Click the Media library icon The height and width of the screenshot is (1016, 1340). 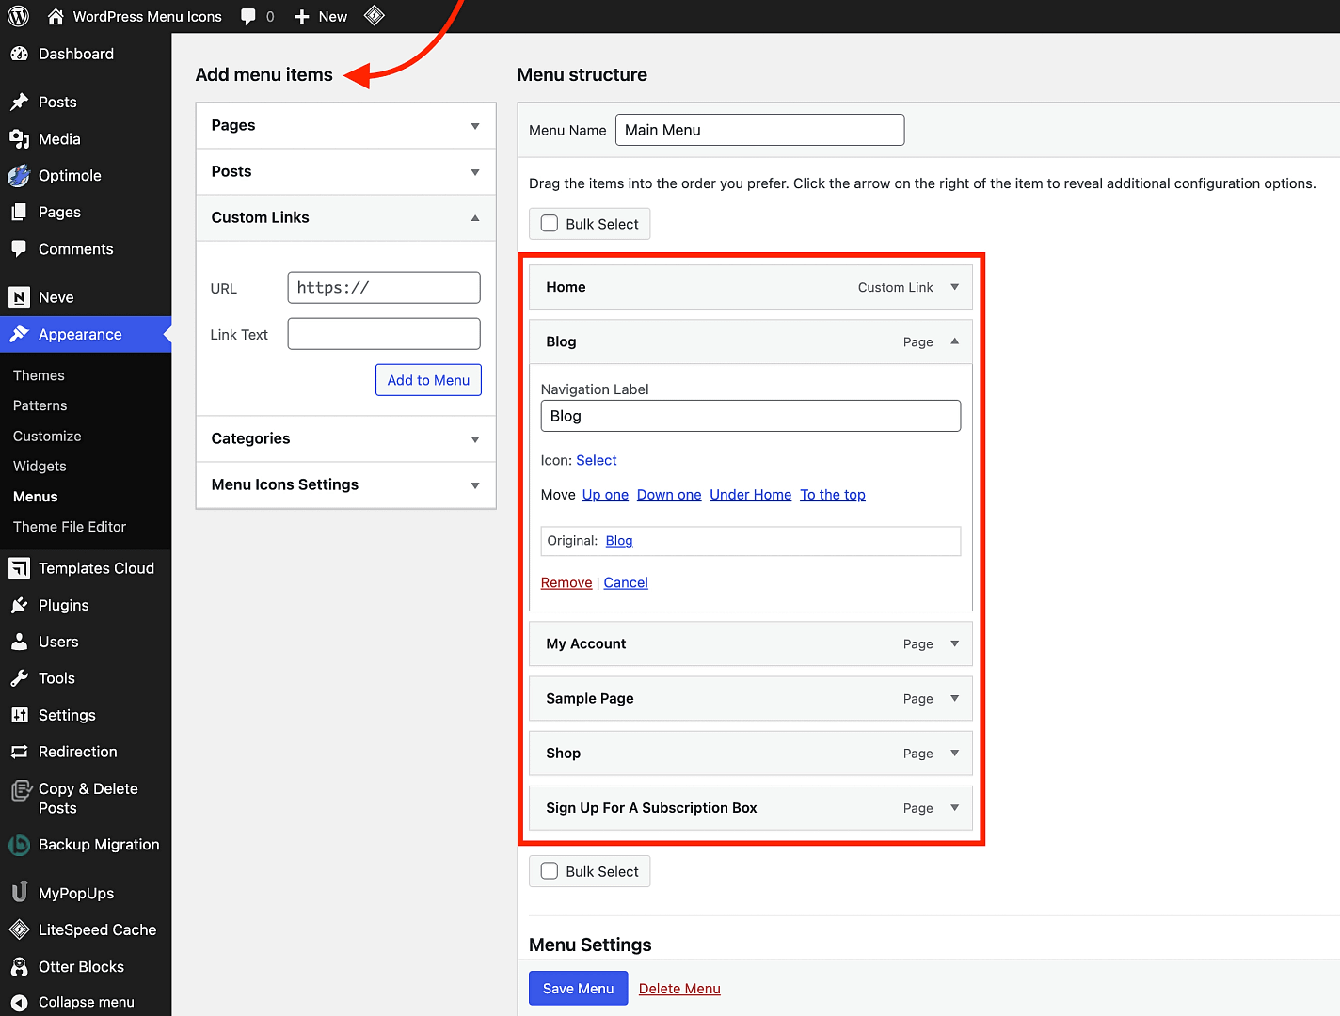point(19,138)
